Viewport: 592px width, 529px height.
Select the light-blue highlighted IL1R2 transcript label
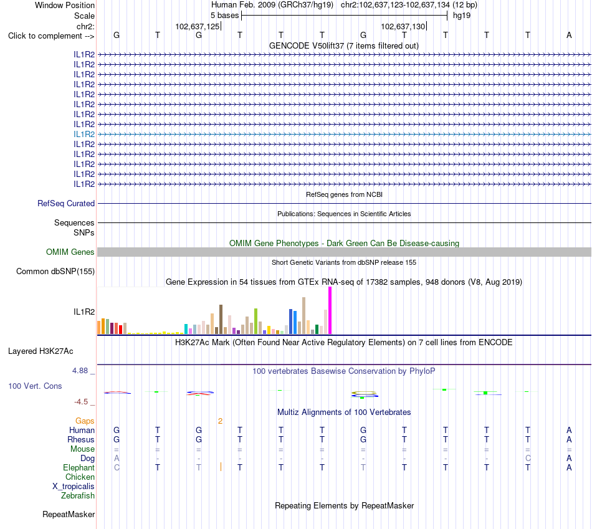coord(84,135)
